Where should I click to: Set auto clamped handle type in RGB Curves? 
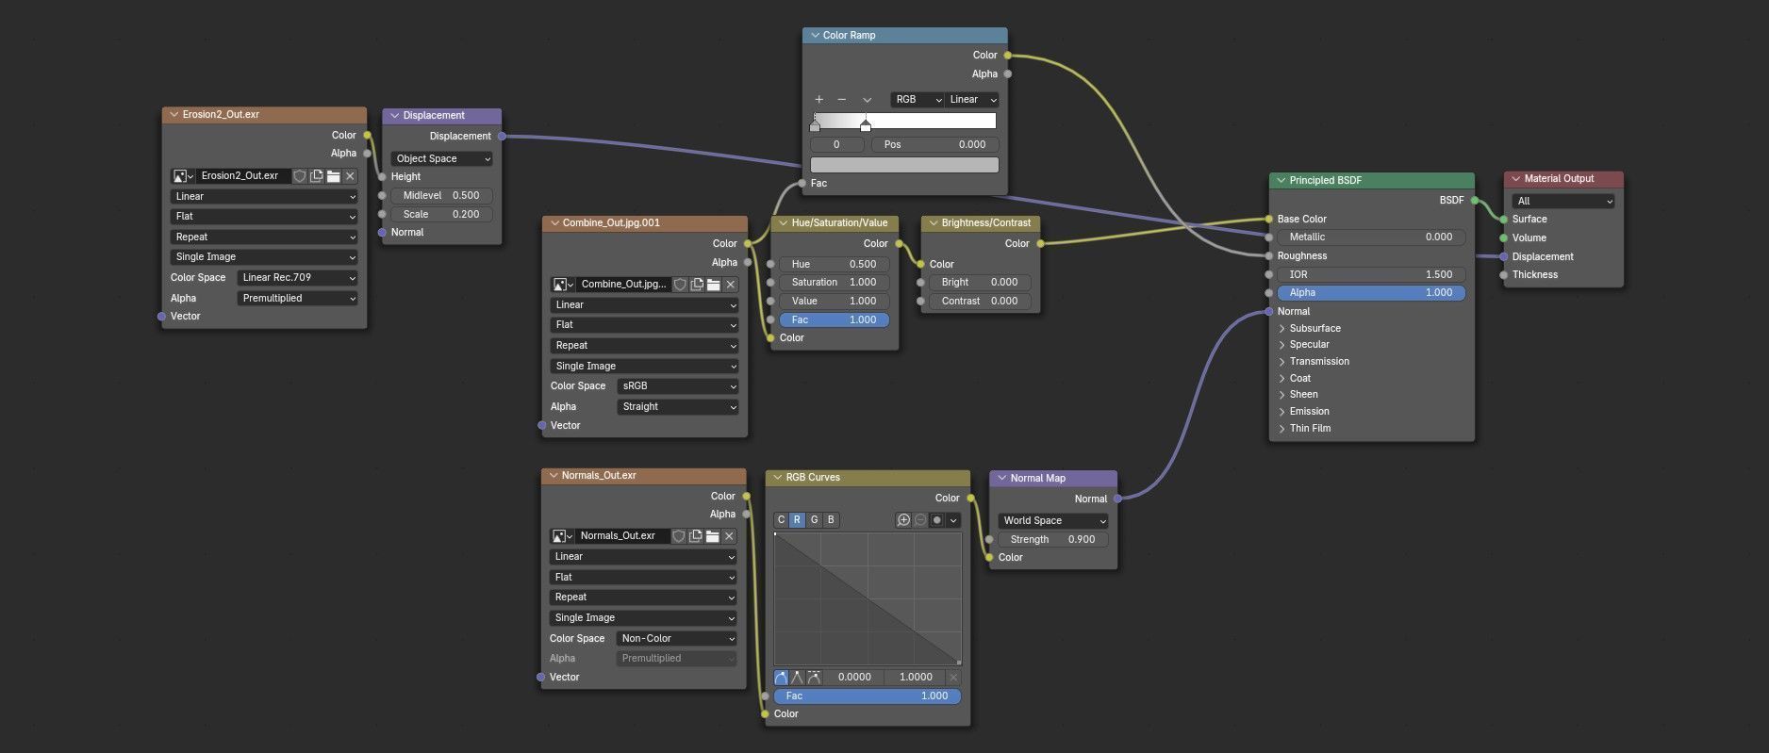click(814, 678)
